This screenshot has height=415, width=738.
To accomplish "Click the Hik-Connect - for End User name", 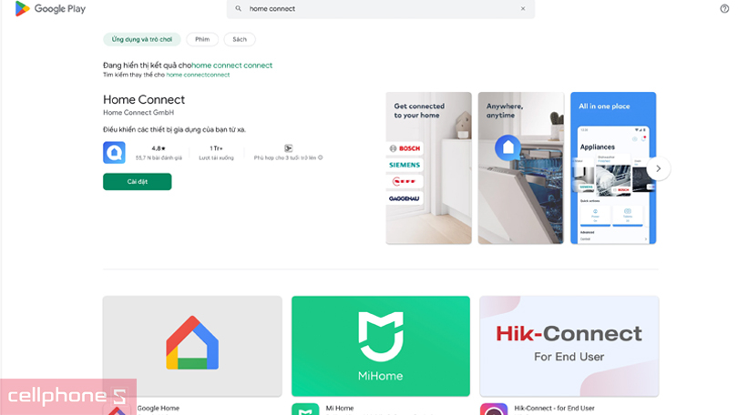I will pyautogui.click(x=555, y=408).
